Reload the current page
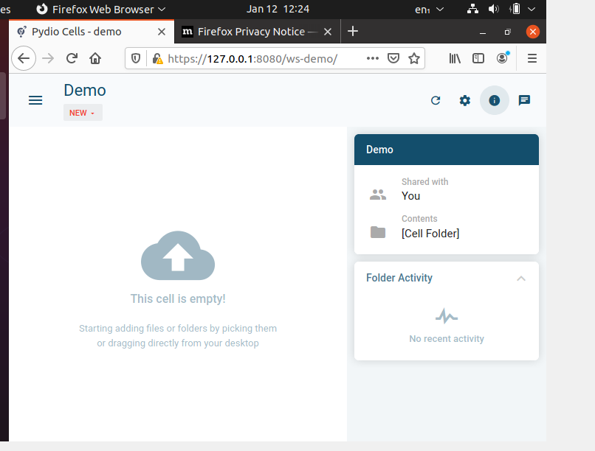Image resolution: width=595 pixels, height=451 pixels. [x=72, y=58]
